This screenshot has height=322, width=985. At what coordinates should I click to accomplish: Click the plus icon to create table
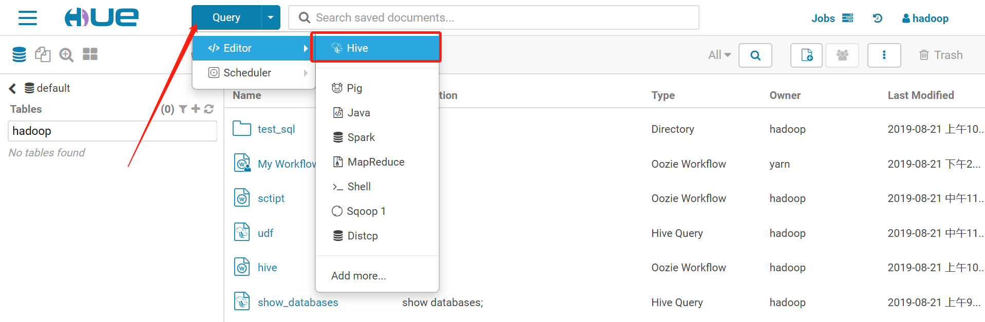196,109
